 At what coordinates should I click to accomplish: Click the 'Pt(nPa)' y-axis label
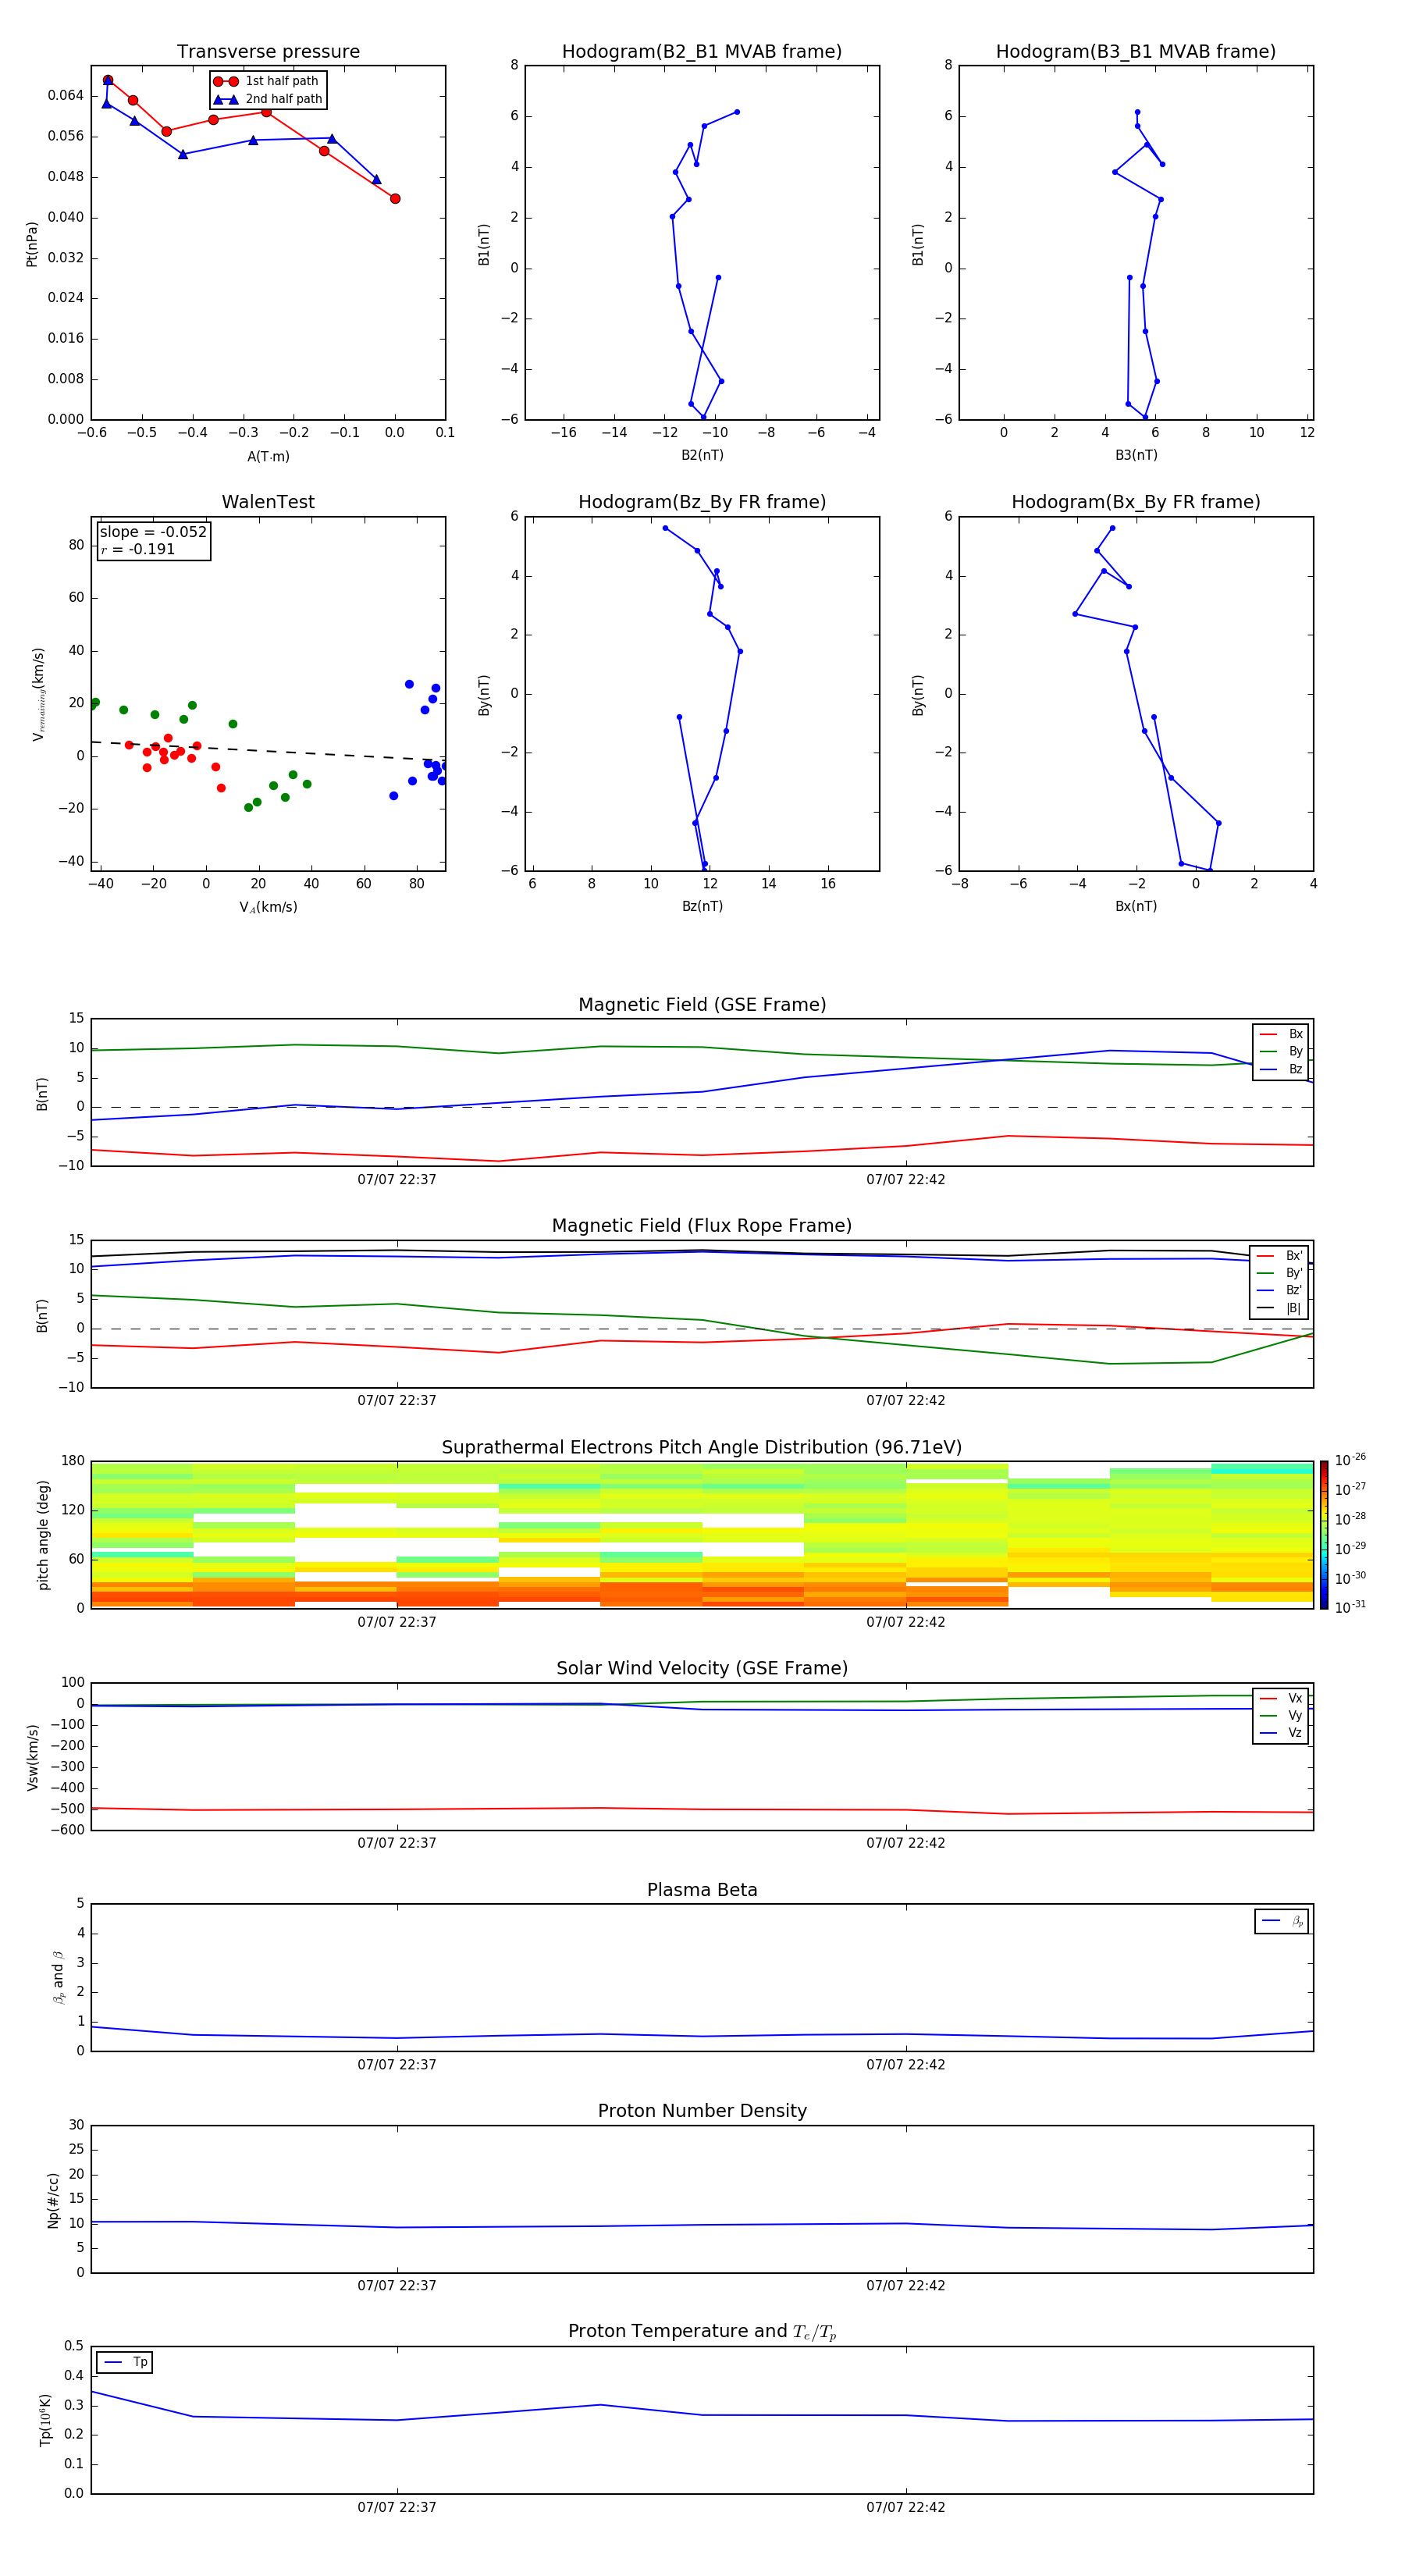[32, 243]
